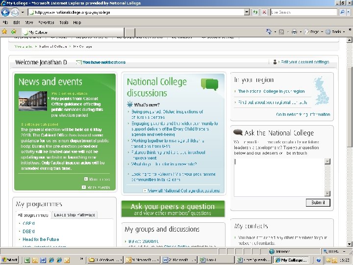Click Edit your account settings link

point(305,62)
